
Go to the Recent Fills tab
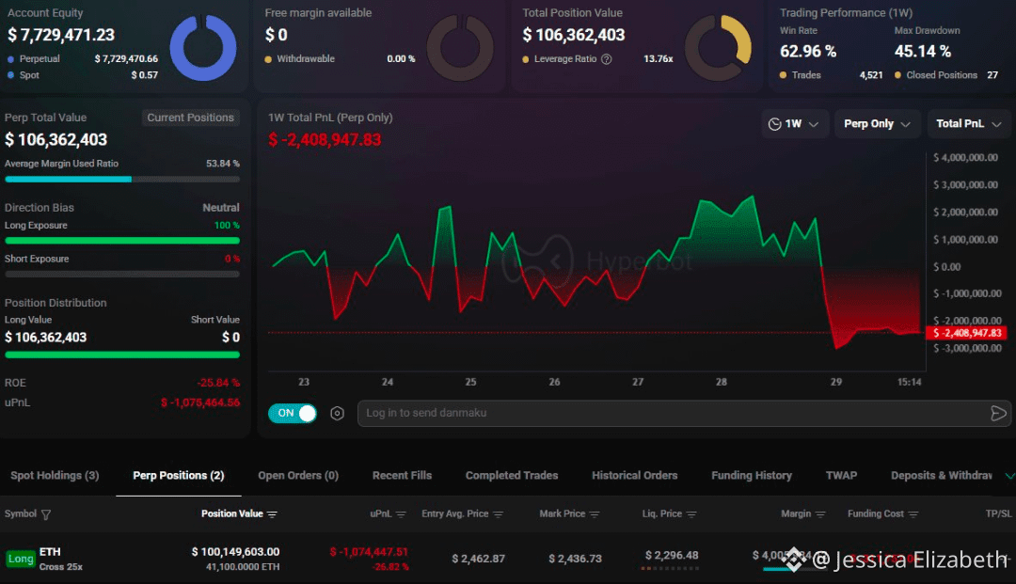pyautogui.click(x=402, y=475)
